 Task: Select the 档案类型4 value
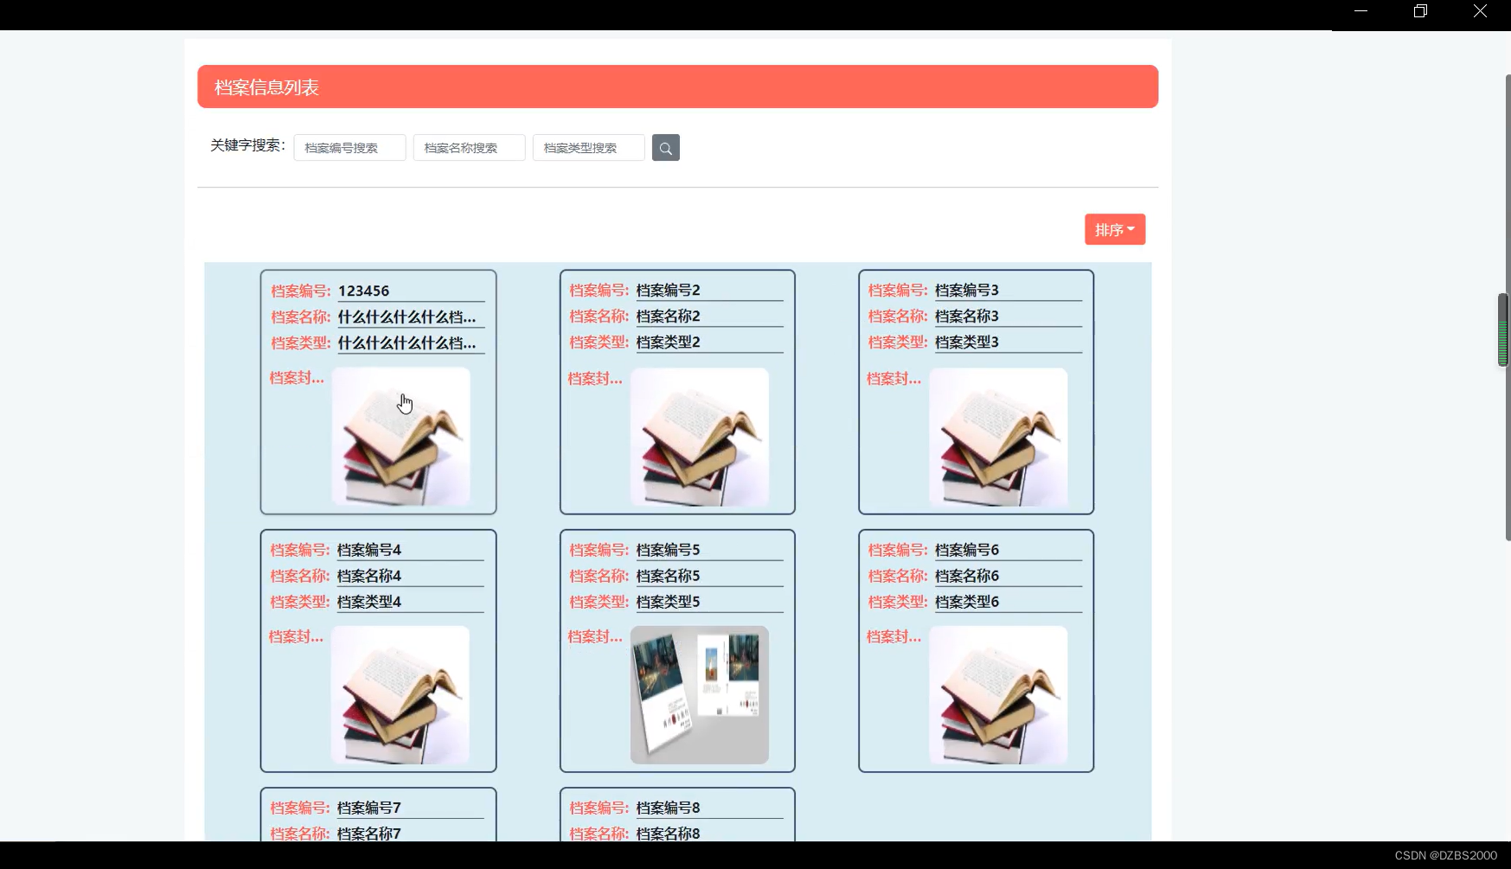tap(369, 602)
